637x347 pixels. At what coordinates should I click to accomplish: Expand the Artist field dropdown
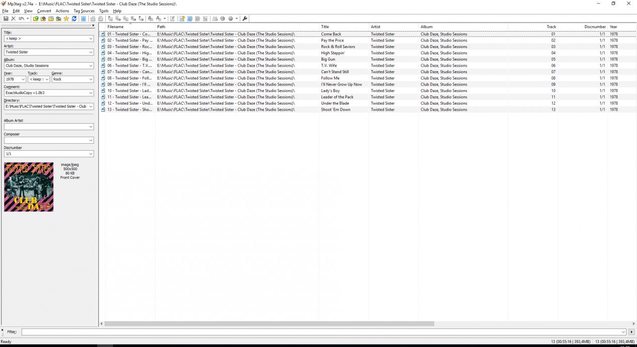click(x=91, y=52)
